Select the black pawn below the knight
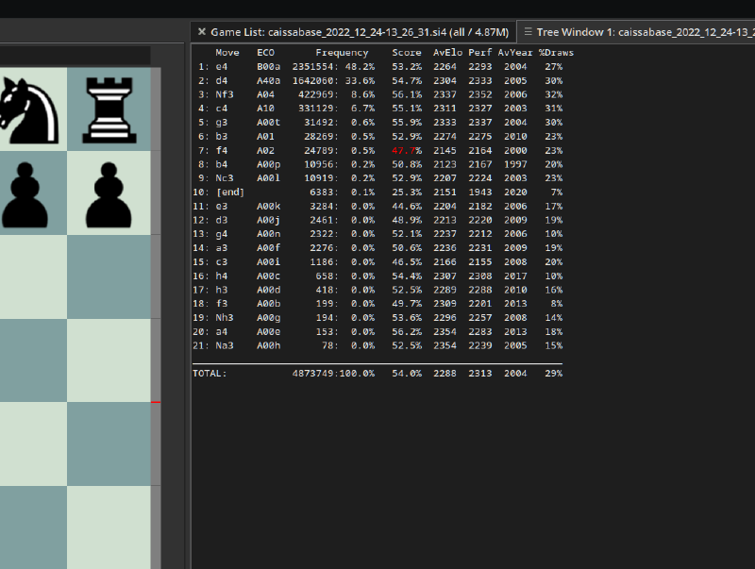The height and width of the screenshot is (569, 755). [26, 192]
